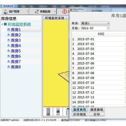Select second dehumidifier thumbnail below map
Screen dimensions: 126x126
click(x=58, y=112)
